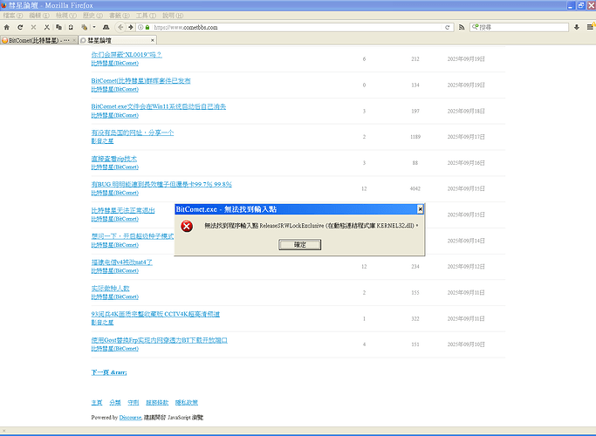Click the green padlock security icon

(147, 27)
